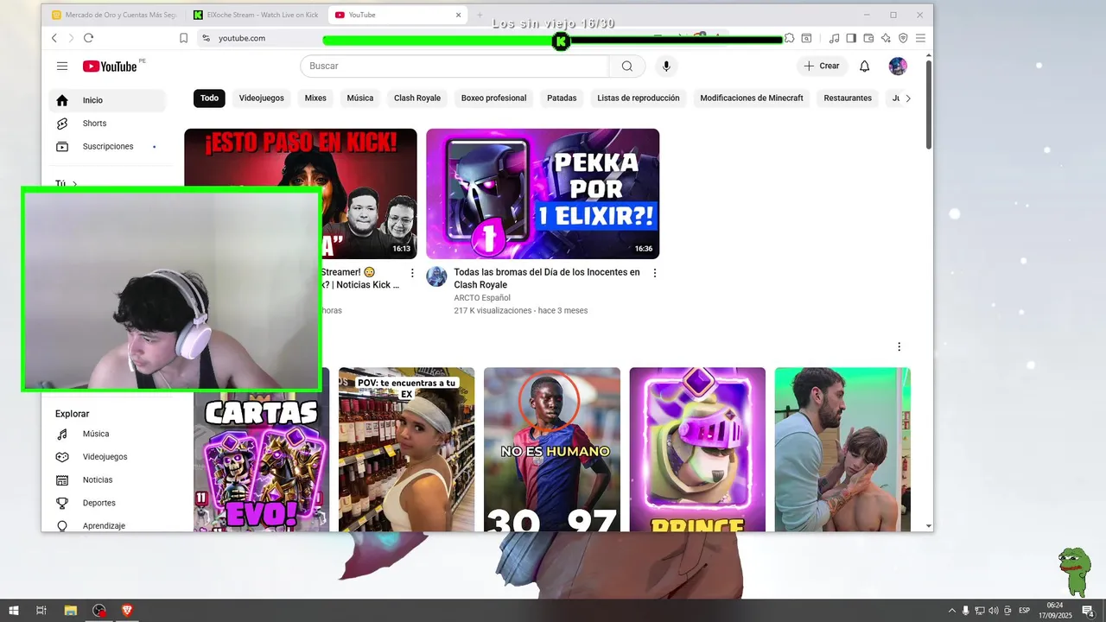
Task: Explore Deportes in the sidebar
Action: tap(107, 503)
